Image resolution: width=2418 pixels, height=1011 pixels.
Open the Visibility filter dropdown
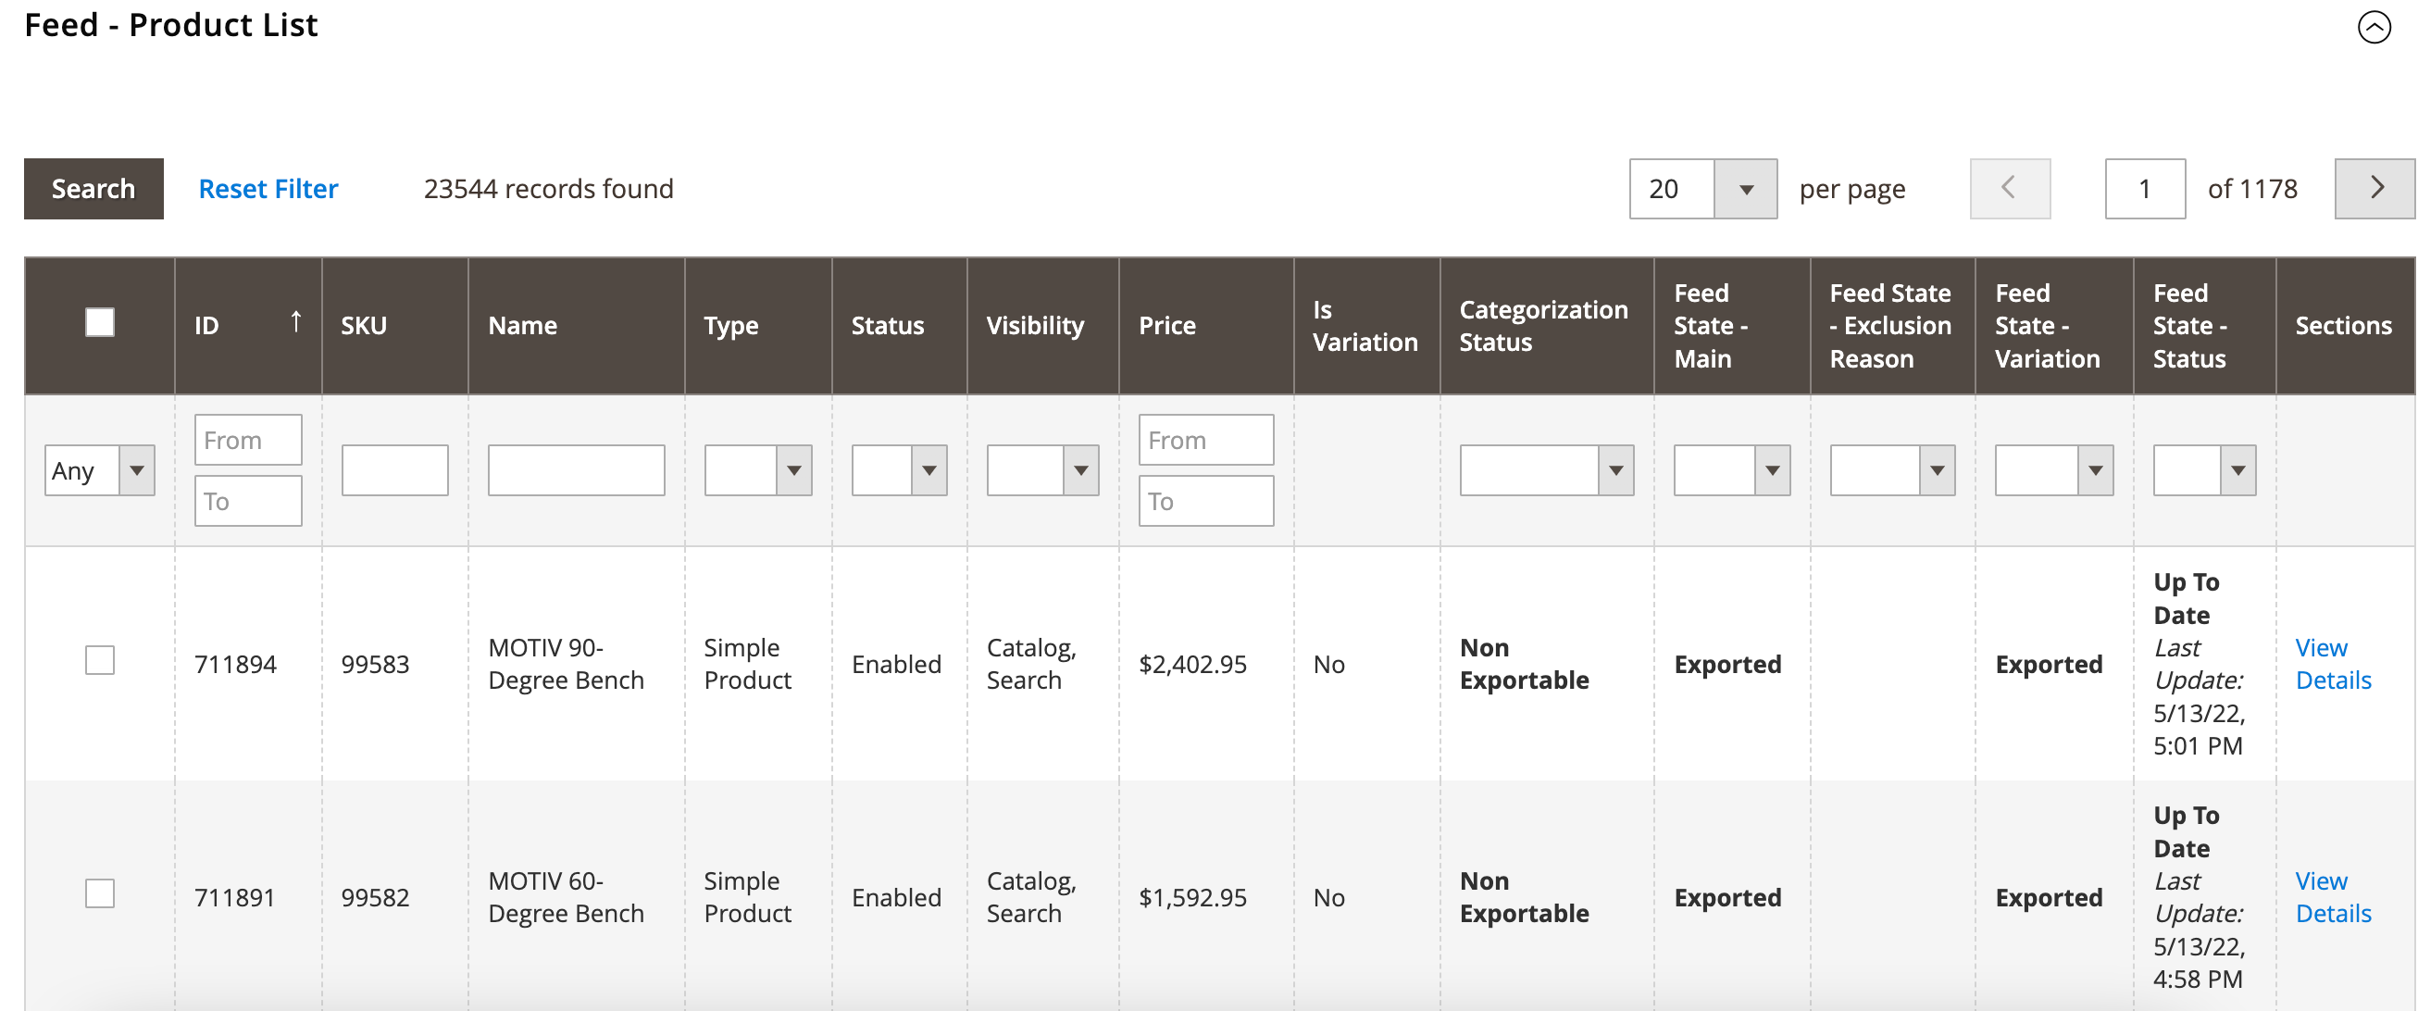pyautogui.click(x=1043, y=470)
